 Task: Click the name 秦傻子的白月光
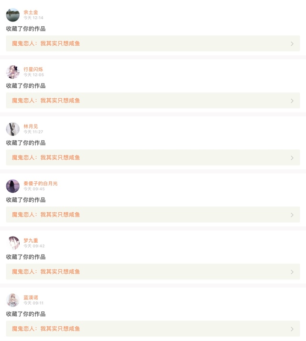[x=40, y=183]
